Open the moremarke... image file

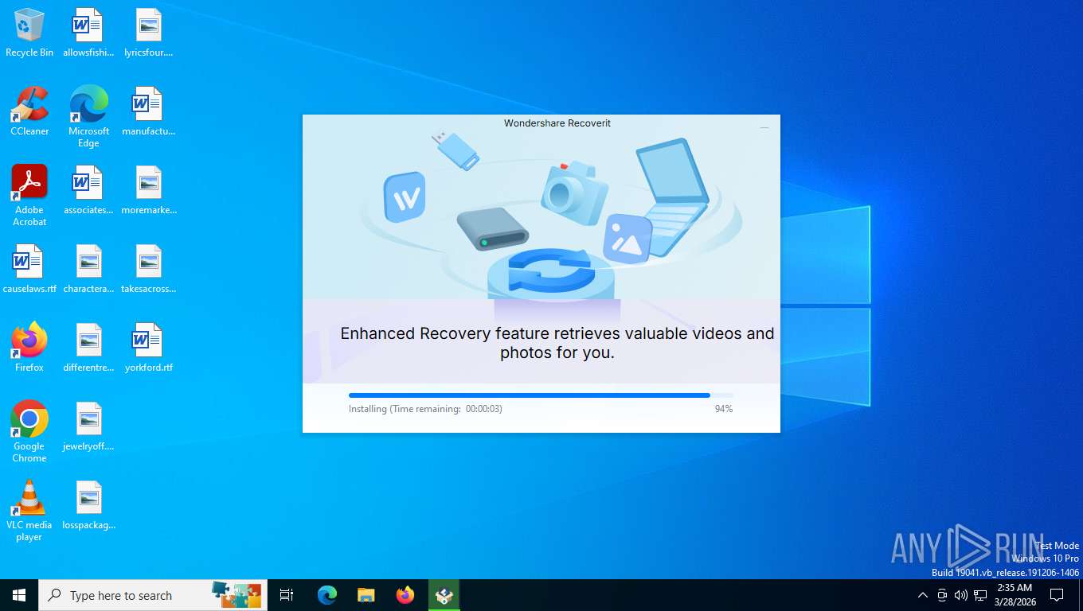tap(148, 190)
